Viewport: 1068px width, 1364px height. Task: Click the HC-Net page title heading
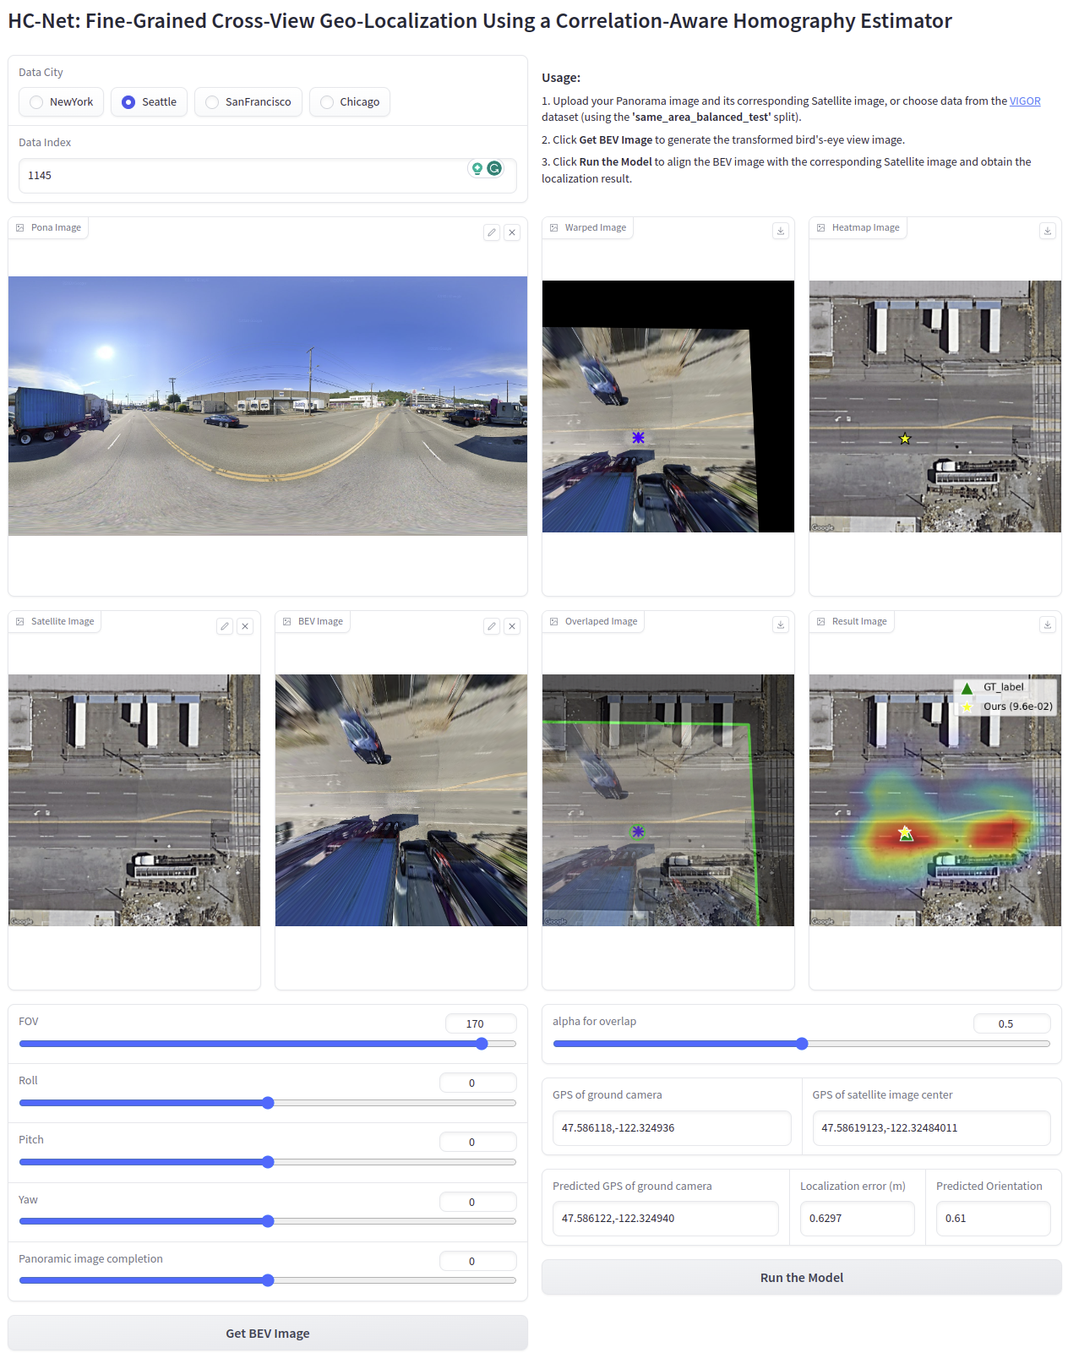[480, 21]
